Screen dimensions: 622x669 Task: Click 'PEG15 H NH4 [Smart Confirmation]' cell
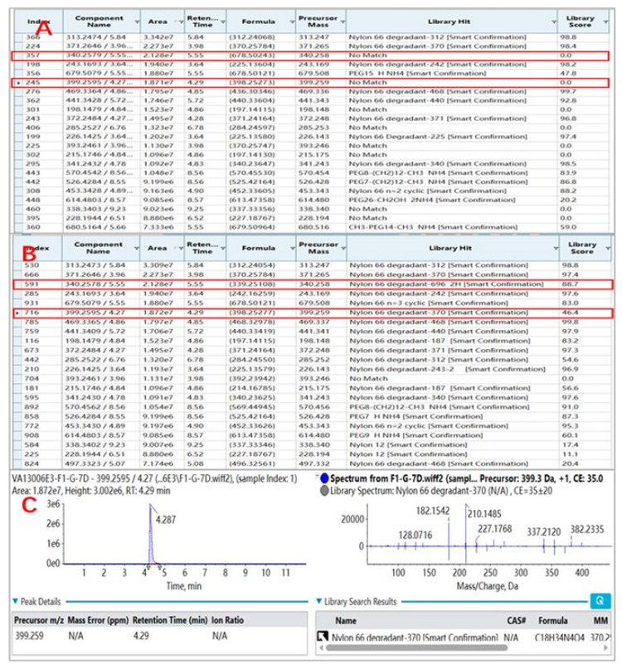click(x=417, y=74)
